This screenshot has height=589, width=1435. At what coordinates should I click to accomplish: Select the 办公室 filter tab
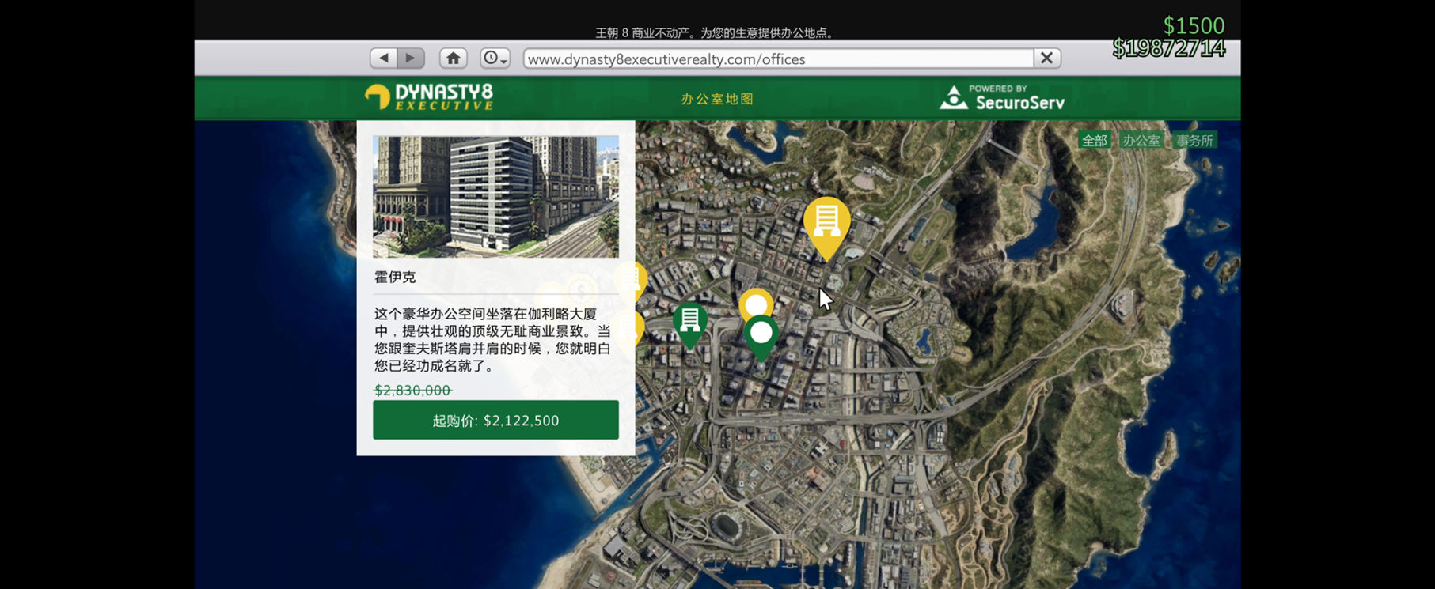[x=1141, y=141]
